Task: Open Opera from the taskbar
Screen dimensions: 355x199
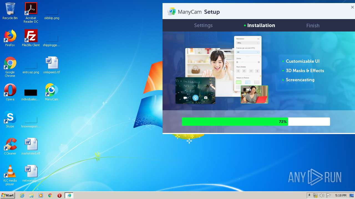Action: point(59,195)
